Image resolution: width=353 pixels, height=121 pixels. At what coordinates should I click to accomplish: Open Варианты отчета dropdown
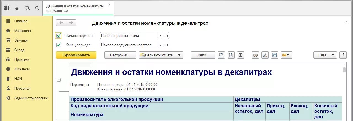[161, 55]
